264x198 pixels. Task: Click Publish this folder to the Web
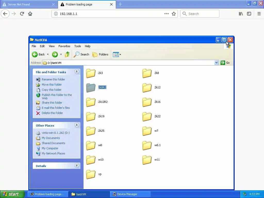[x=57, y=96]
